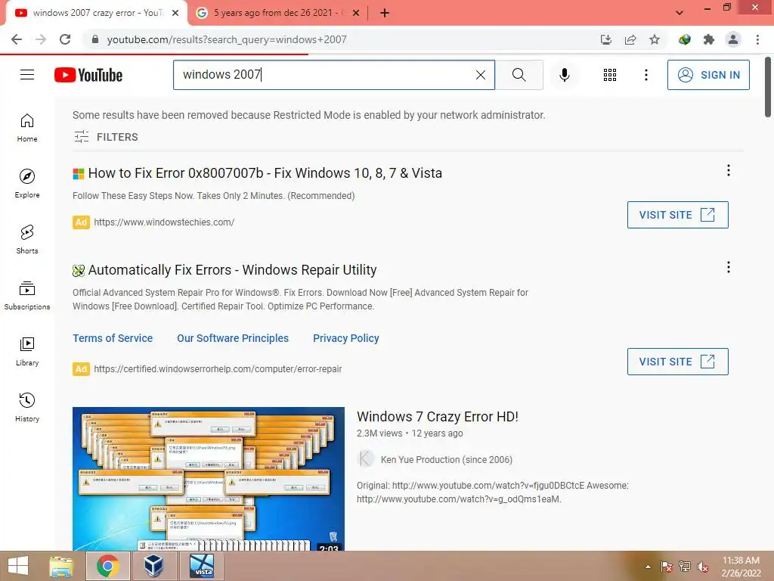774x581 pixels.
Task: Open Ken Yue Production channel
Action: pos(446,459)
